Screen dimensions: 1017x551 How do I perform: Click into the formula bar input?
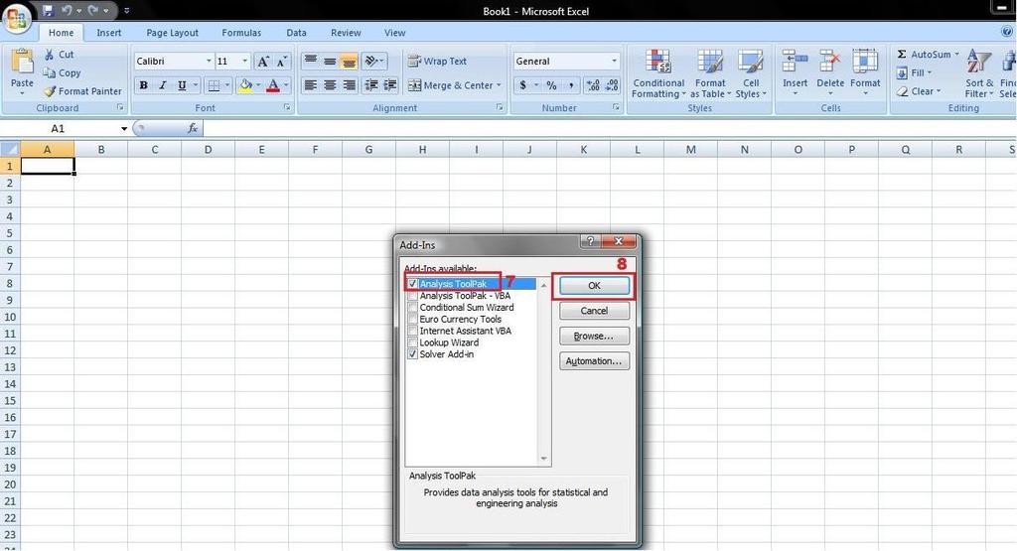pos(610,128)
